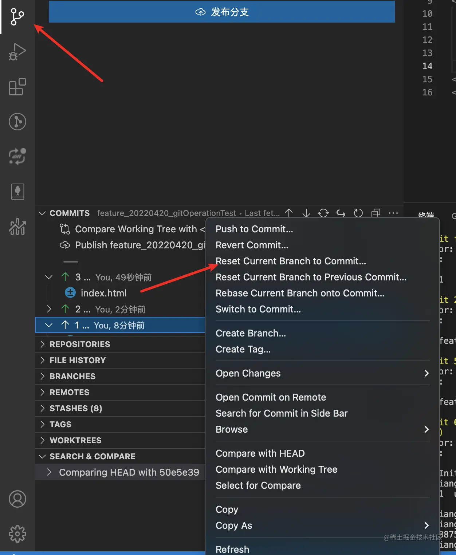This screenshot has width=456, height=555.
Task: Open the Copy As submenu
Action: click(234, 526)
